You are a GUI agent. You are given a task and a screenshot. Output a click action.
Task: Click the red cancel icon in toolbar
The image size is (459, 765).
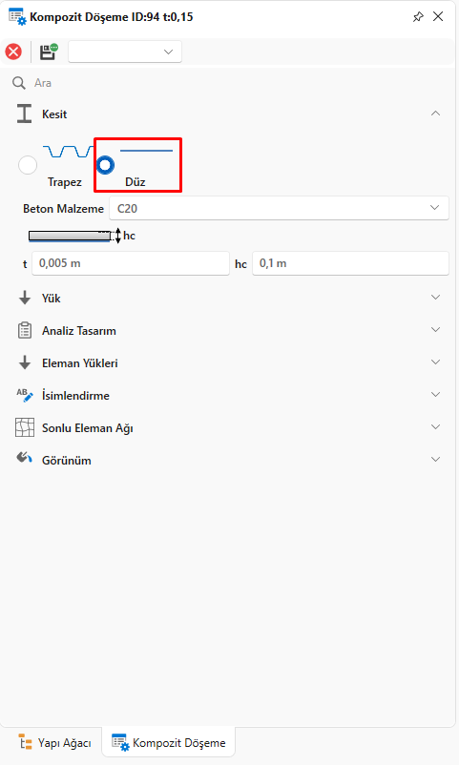[x=13, y=52]
